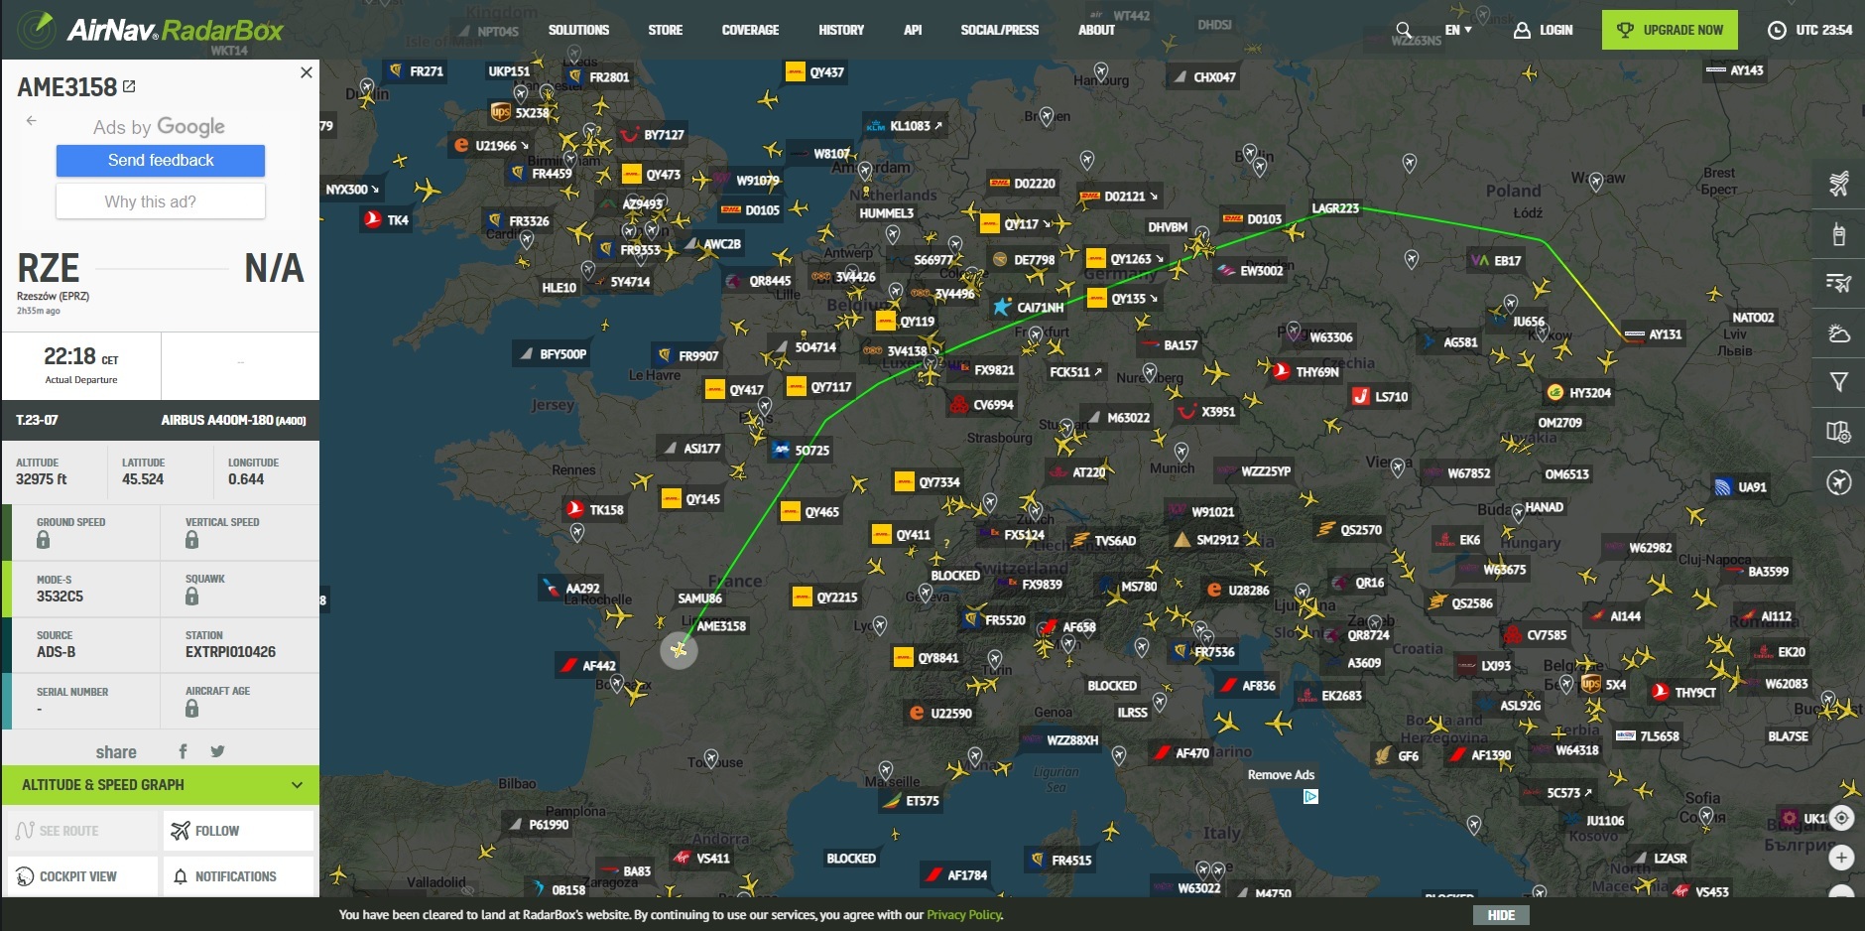Center map on my location
Image resolution: width=1865 pixels, height=931 pixels.
(x=1841, y=818)
